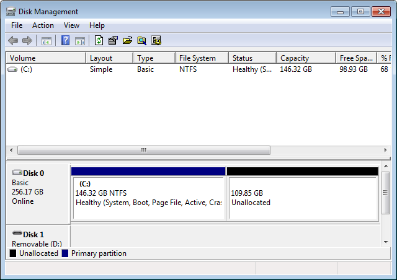Maximize the Disk Management window
This screenshot has width=397, height=280.
pyautogui.click(x=360, y=12)
